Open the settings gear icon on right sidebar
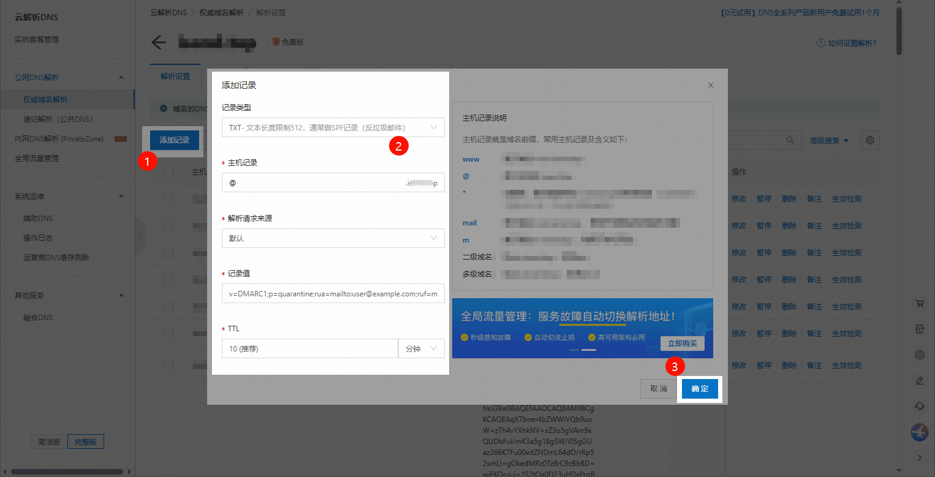The height and width of the screenshot is (477, 935). click(920, 355)
